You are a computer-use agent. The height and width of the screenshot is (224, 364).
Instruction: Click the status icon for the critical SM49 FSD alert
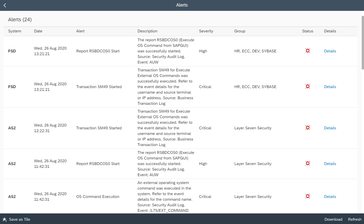click(308, 86)
